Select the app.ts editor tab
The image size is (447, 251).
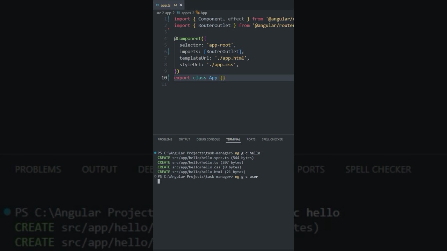coord(169,5)
